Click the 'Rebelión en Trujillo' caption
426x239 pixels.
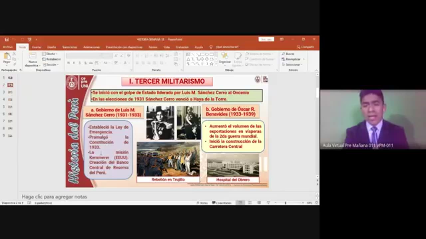tap(168, 180)
